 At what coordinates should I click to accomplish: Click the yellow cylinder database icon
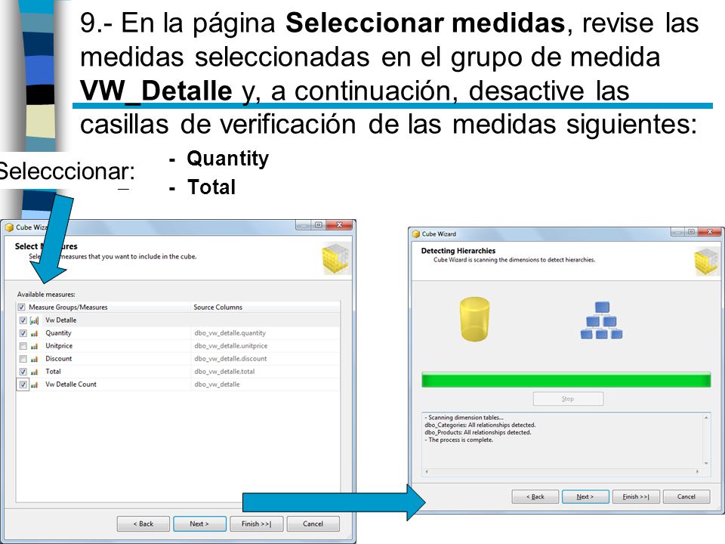(475, 319)
